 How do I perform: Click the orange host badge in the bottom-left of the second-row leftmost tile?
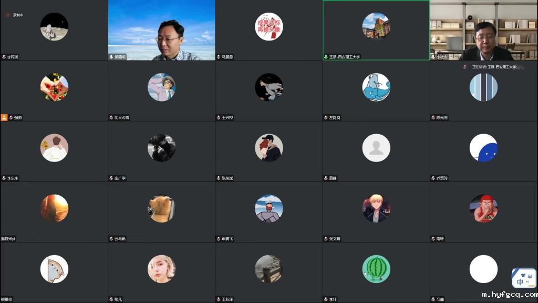[x=4, y=117]
